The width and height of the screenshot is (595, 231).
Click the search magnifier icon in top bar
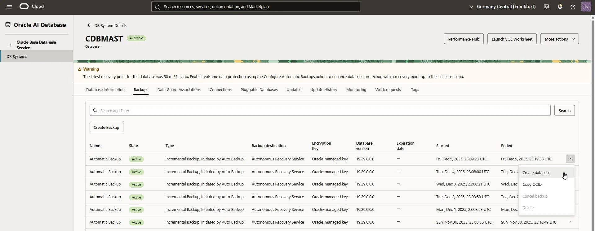click(x=158, y=7)
